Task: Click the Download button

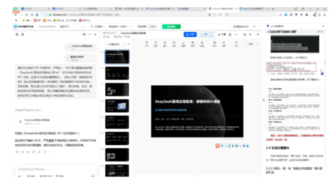Action: 222,34
